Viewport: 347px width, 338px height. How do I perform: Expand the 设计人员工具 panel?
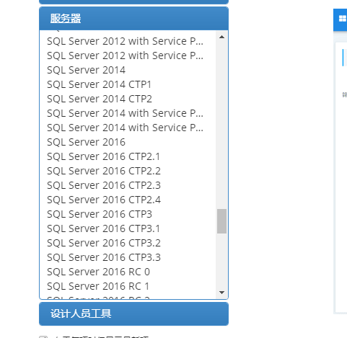[x=133, y=313]
